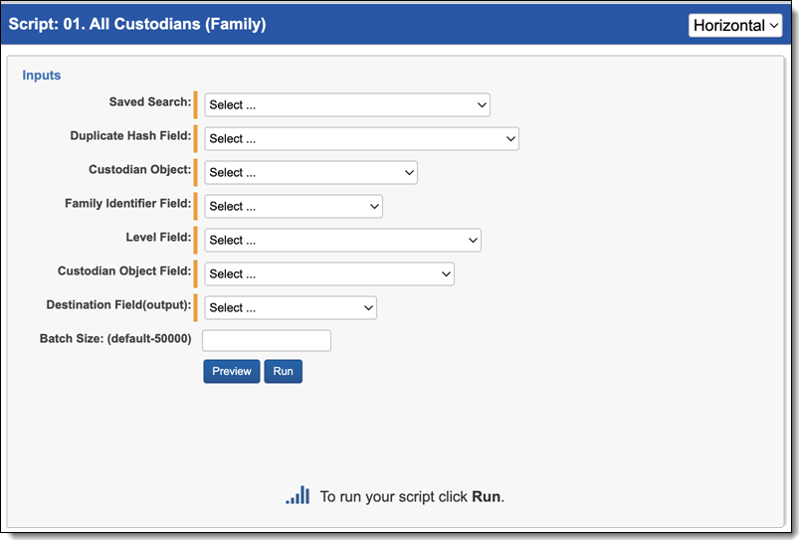
Task: Click the blue Run button
Action: coord(283,371)
